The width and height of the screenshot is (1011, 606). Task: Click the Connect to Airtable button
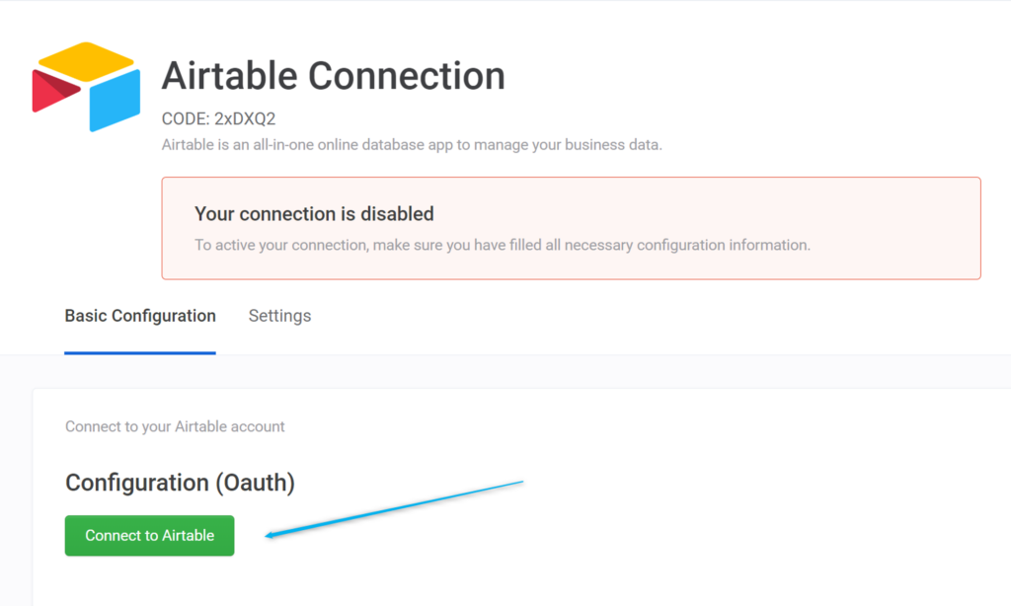click(149, 535)
